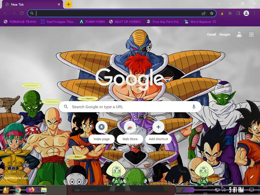Bookmark this tab with the star

[212, 13]
